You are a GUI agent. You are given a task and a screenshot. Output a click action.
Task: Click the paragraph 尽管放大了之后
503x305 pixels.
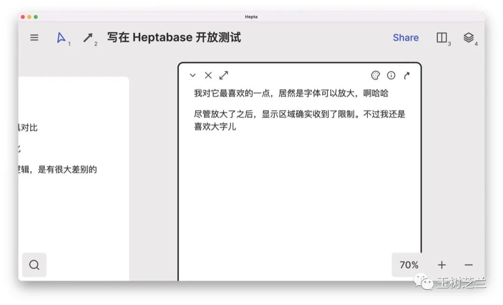(299, 120)
